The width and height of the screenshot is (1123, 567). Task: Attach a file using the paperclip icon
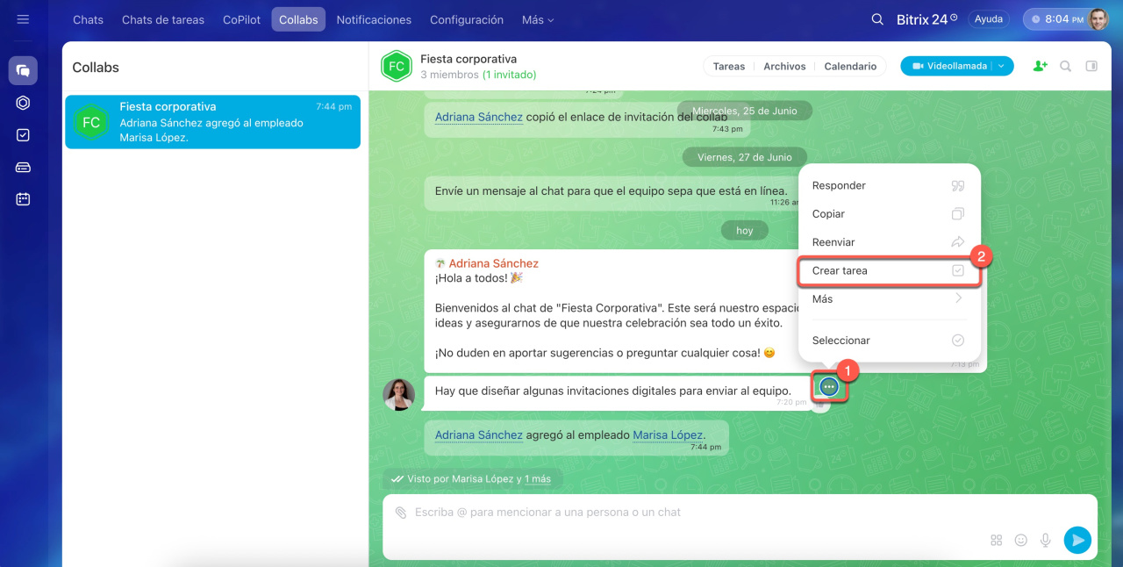(x=400, y=513)
